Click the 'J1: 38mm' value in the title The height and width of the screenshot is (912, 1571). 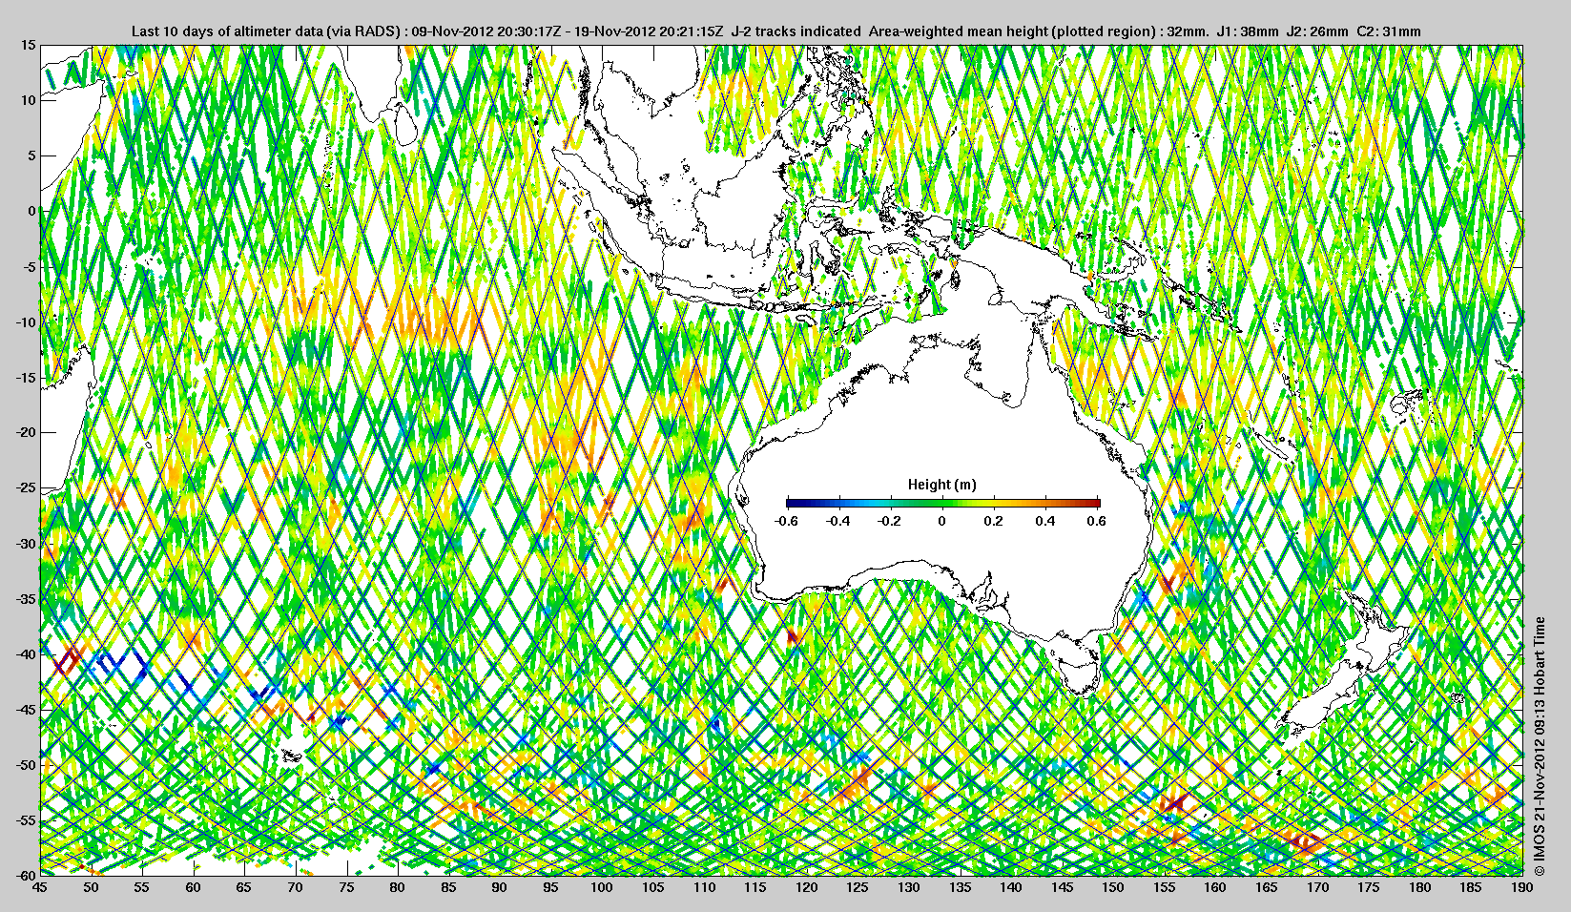coord(1248,31)
